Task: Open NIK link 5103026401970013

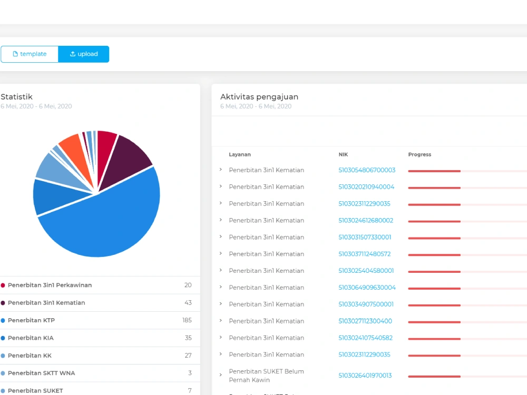Action: tap(365, 376)
